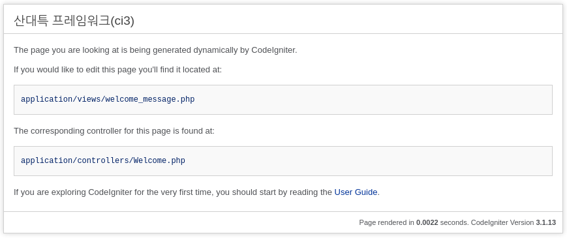
Task: Click the 'application/controllers' folder part of the path
Action: click(x=75, y=160)
